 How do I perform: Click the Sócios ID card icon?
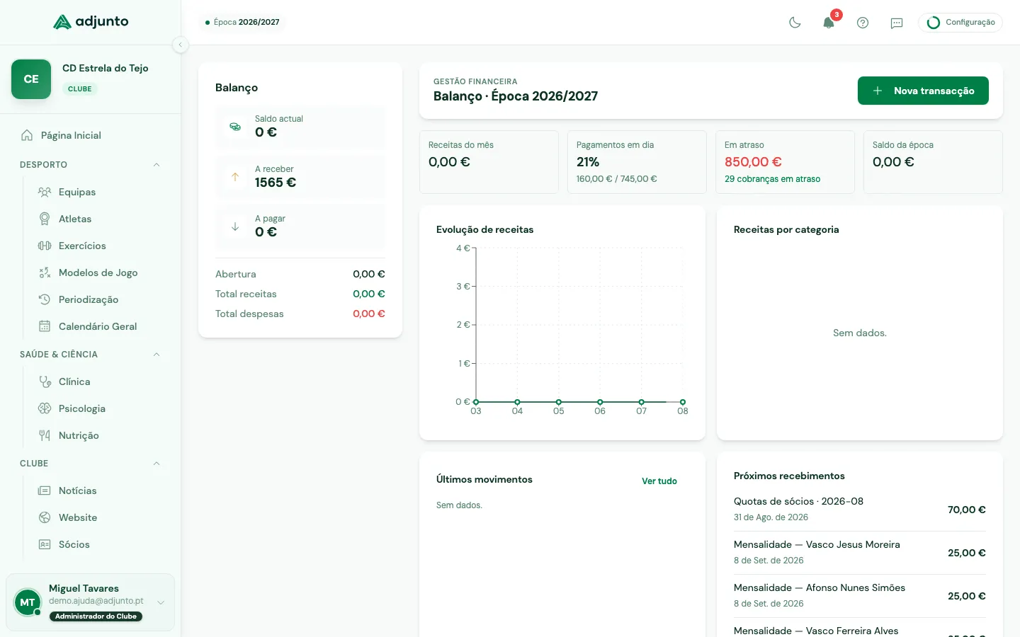(45, 544)
